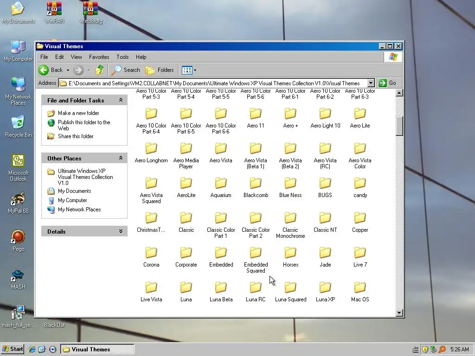Select the Horses folder
The image size is (475, 356).
click(290, 257)
